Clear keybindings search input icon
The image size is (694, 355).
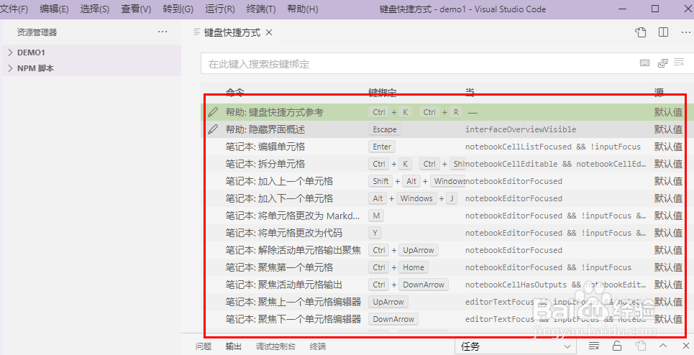pyautogui.click(x=679, y=63)
